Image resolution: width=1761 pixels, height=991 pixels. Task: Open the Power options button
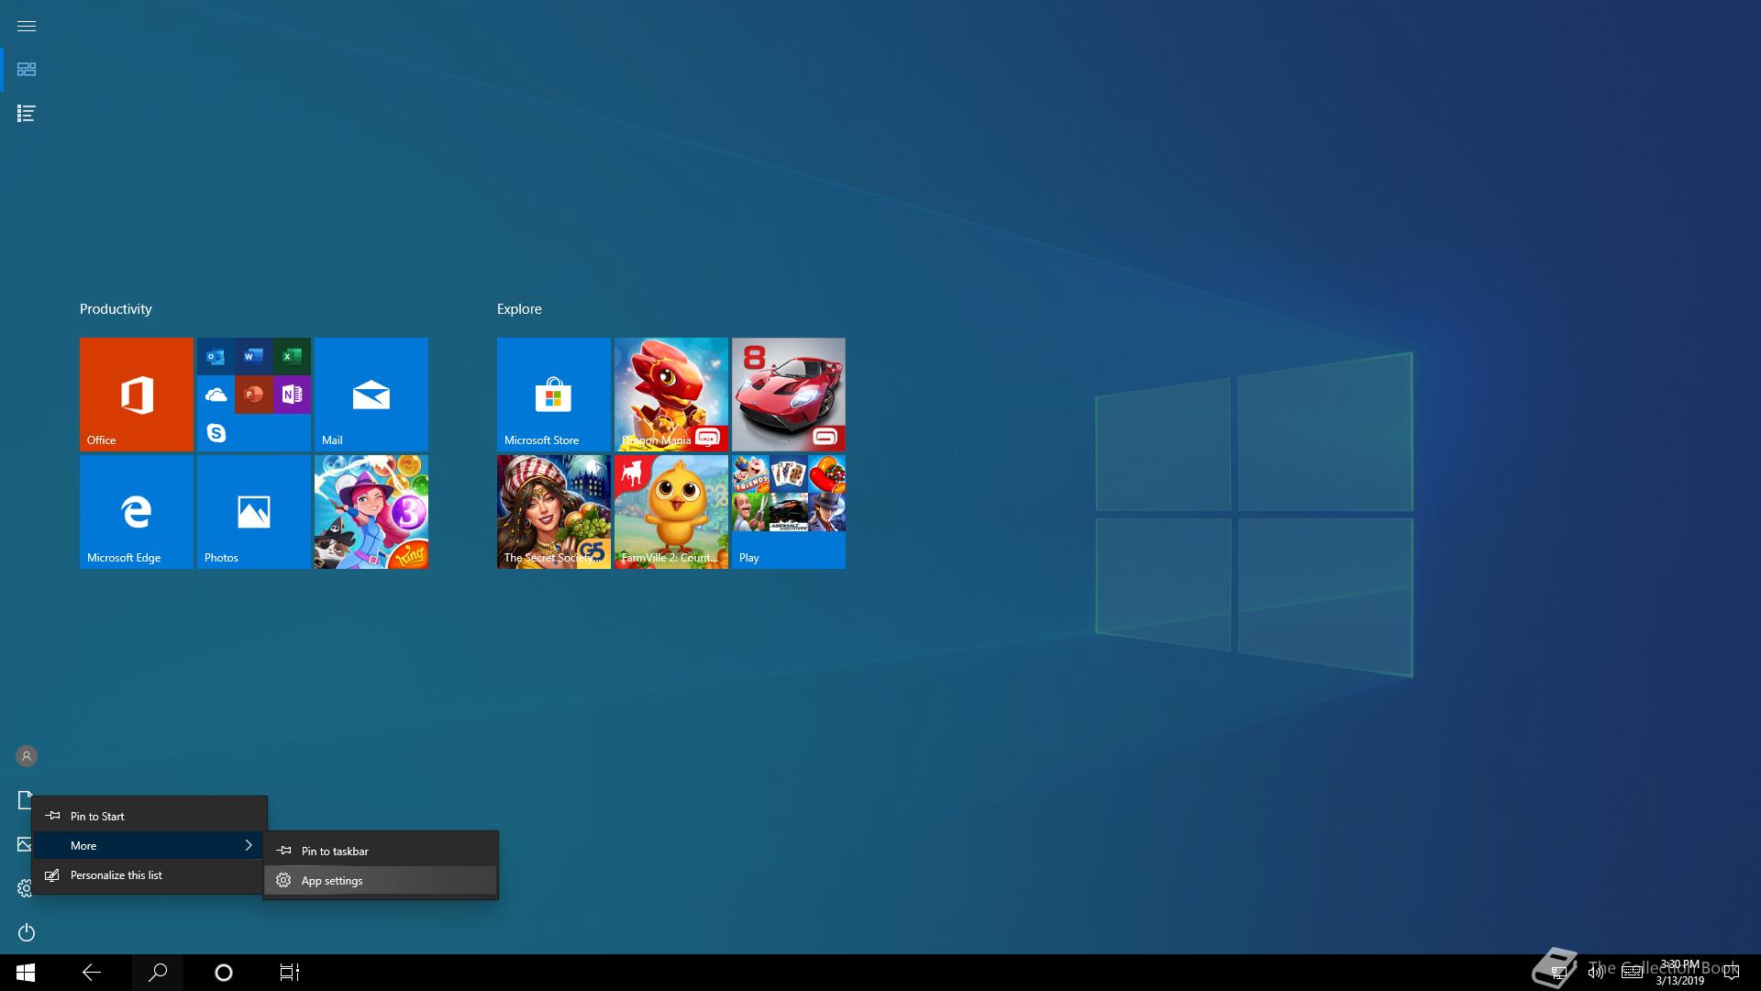coord(27,932)
